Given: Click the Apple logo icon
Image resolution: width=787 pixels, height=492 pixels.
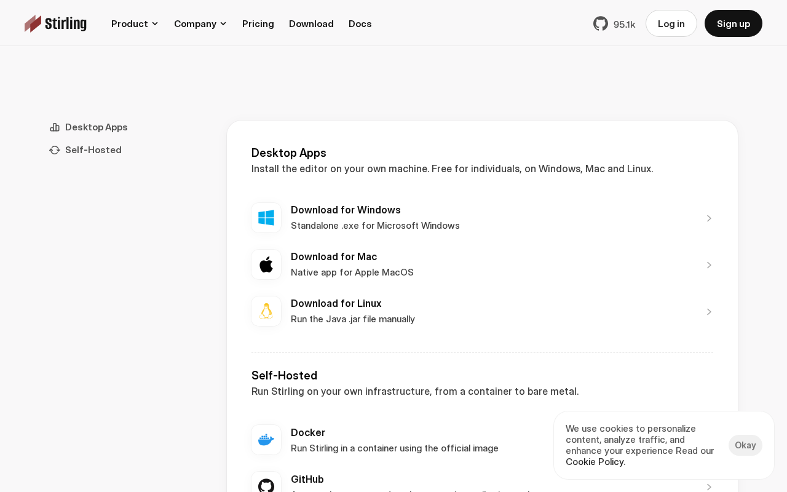Looking at the screenshot, I should 266,264.
